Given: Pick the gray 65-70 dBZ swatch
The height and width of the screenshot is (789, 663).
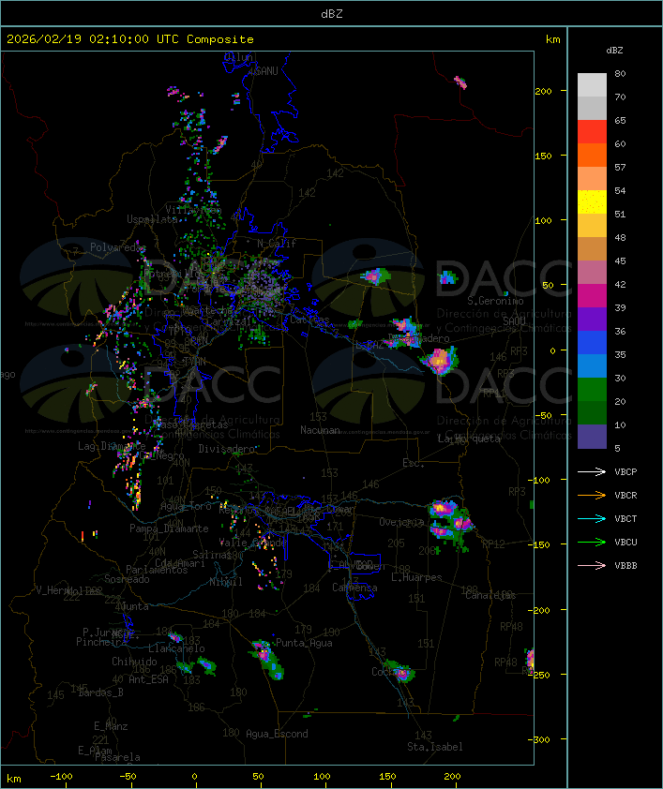Looking at the screenshot, I should (592, 108).
